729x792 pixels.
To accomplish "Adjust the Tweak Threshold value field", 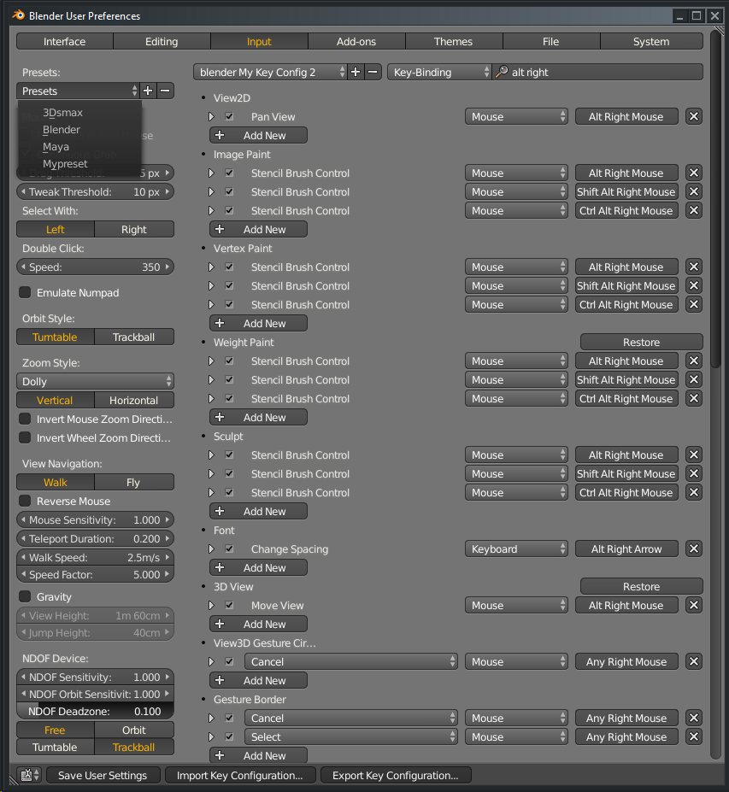I will tap(95, 192).
